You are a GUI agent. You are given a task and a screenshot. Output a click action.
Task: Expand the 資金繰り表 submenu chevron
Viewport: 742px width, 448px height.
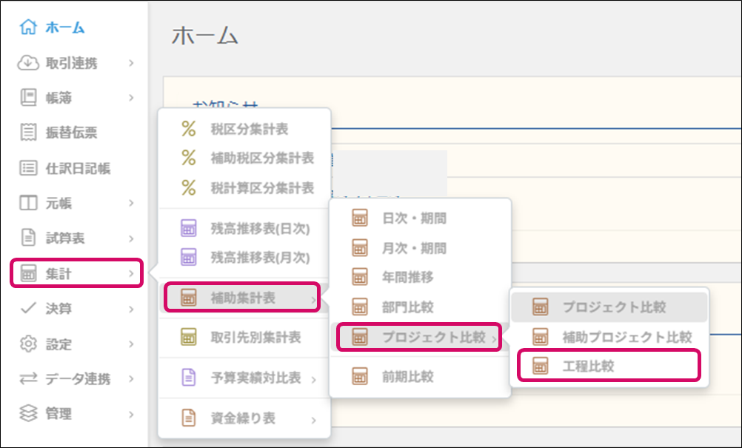click(313, 420)
